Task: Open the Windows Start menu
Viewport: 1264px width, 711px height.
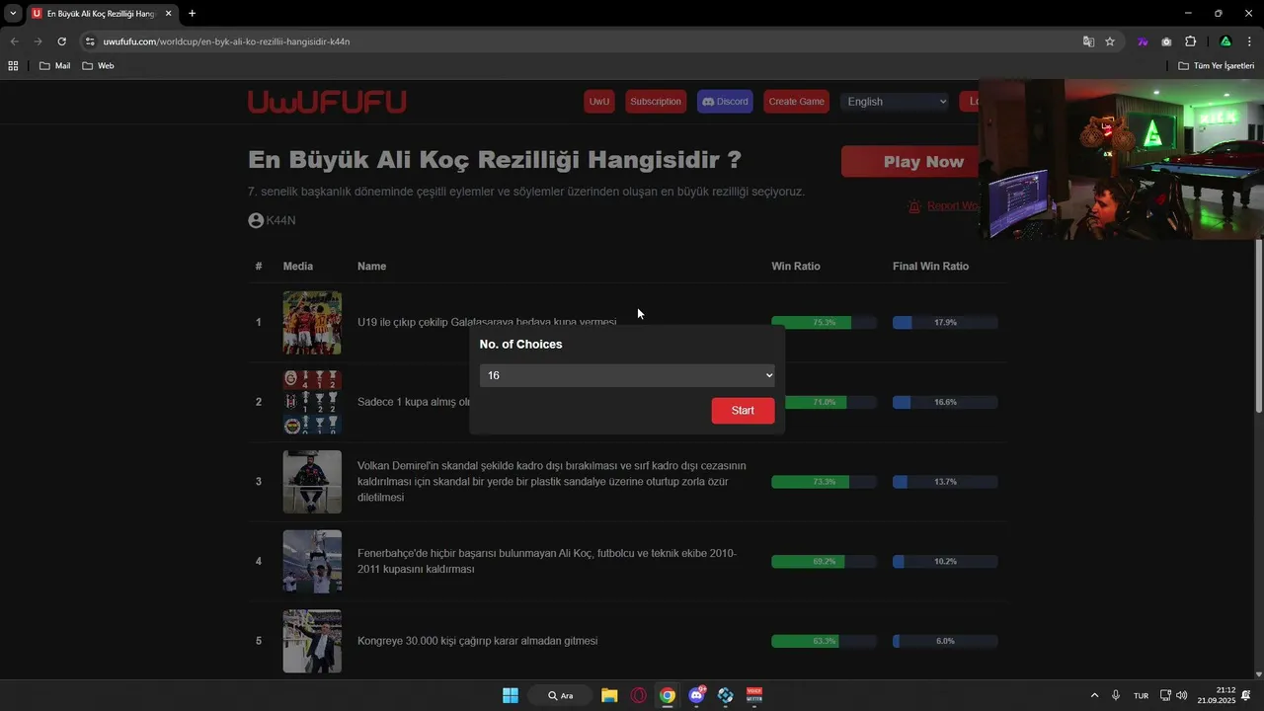Action: 511,695
